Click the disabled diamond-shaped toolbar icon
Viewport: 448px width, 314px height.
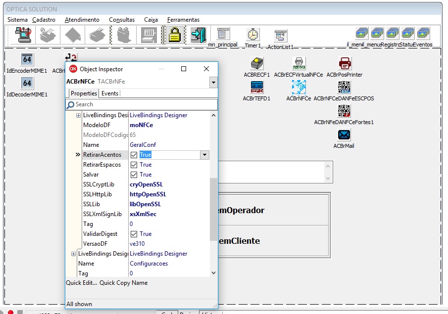pos(73,35)
